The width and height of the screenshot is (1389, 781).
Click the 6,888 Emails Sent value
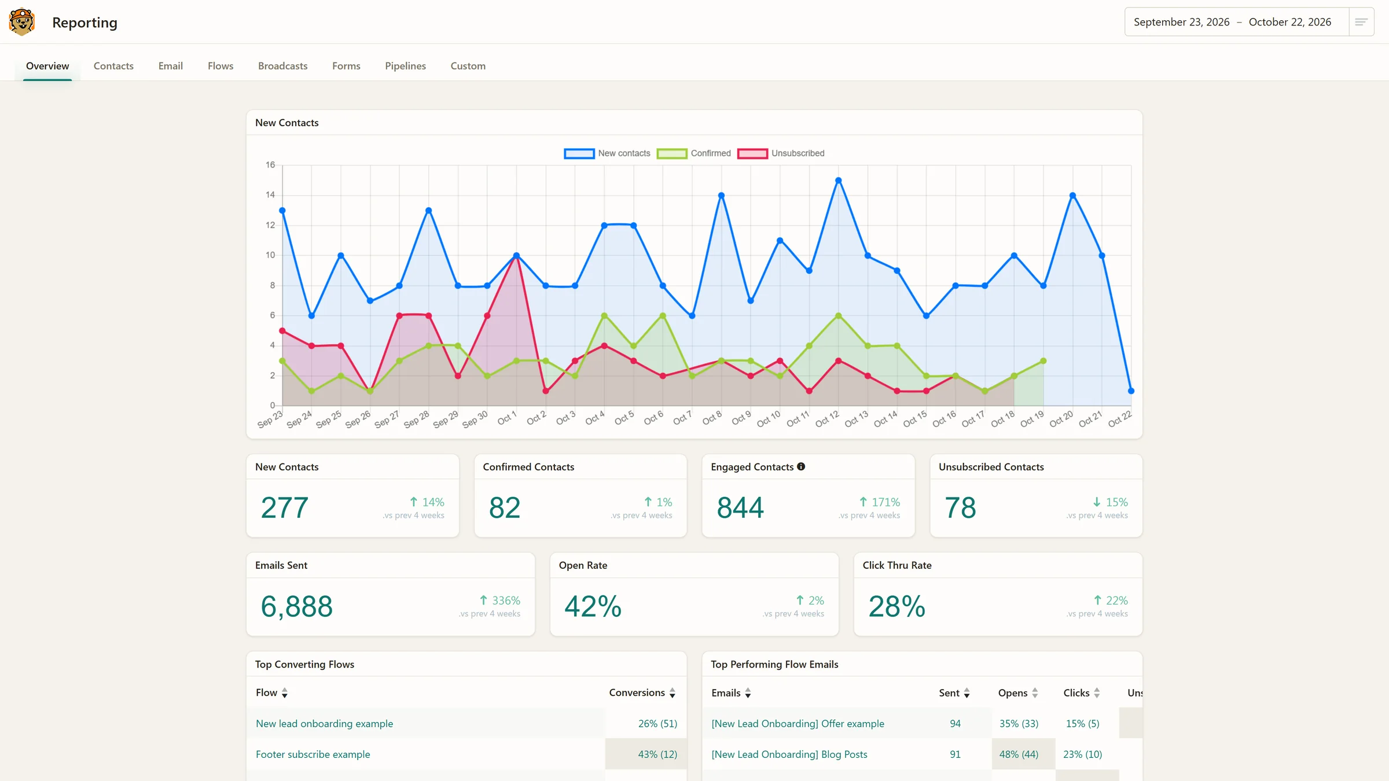point(297,607)
